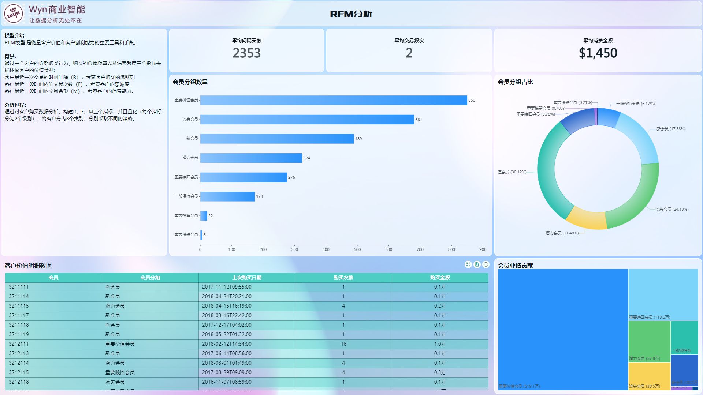The image size is (703, 395).
Task: Click the Wyn logo icon
Action: [14, 14]
